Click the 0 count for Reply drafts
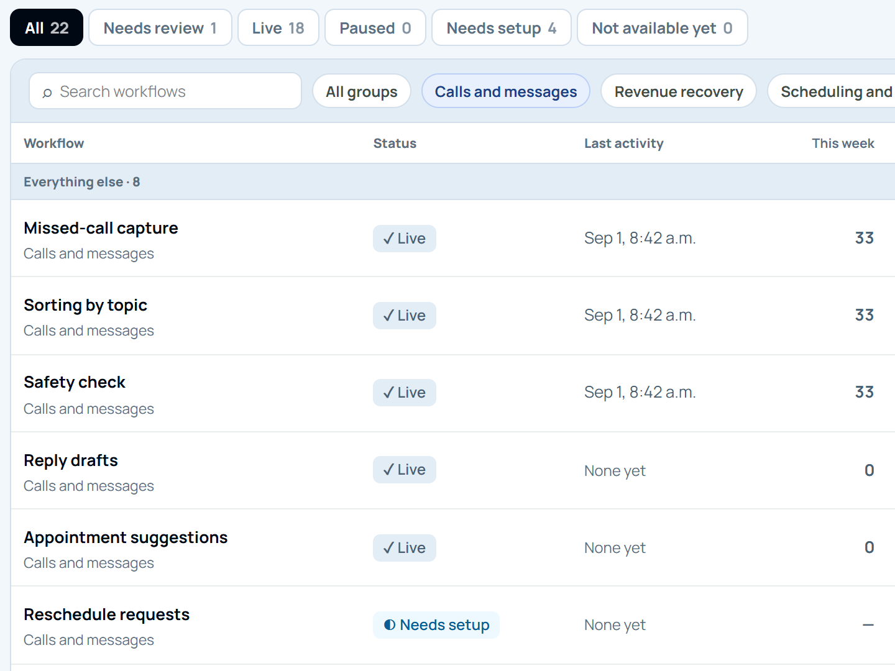895x671 pixels. click(870, 470)
